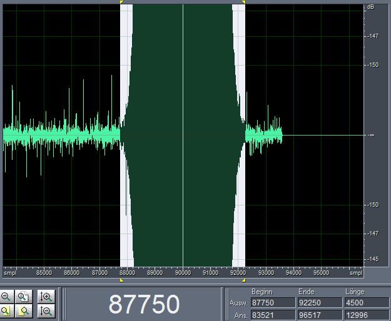Click the 87000 mark on the ruler
Viewport: 391px width, 321px height.
coord(99,273)
